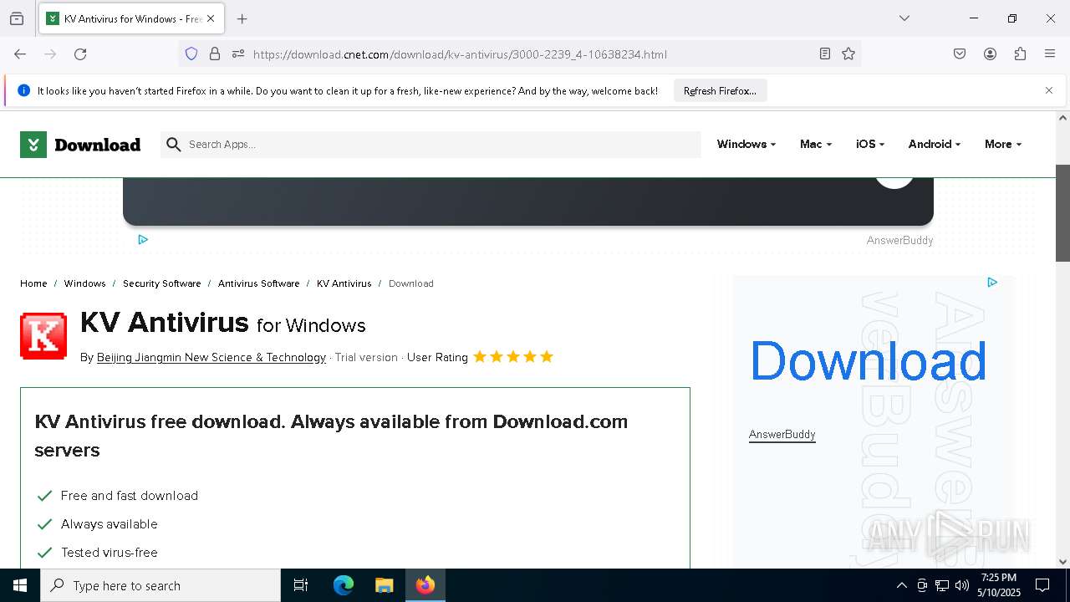Open site permissions icon in URL bar

coord(238,54)
